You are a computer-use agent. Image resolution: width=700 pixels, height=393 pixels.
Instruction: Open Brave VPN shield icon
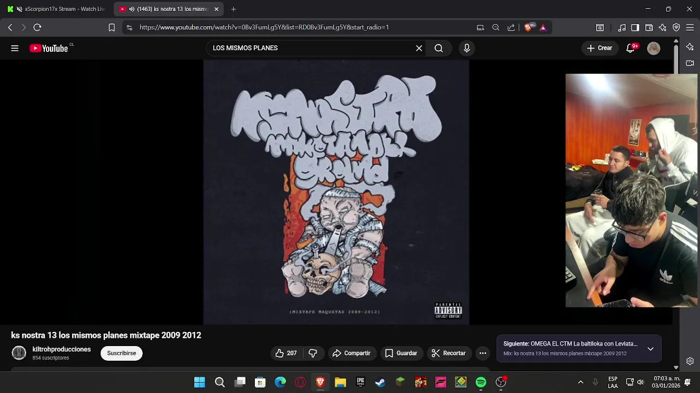(676, 27)
